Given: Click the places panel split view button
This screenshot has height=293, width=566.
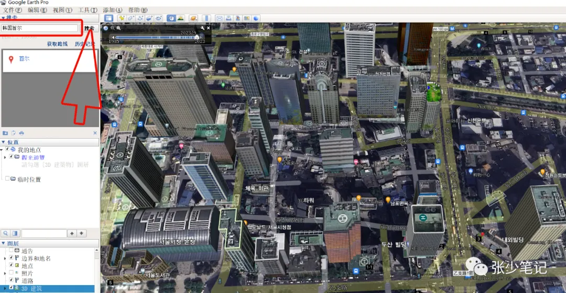Looking at the screenshot, I should tap(15, 233).
